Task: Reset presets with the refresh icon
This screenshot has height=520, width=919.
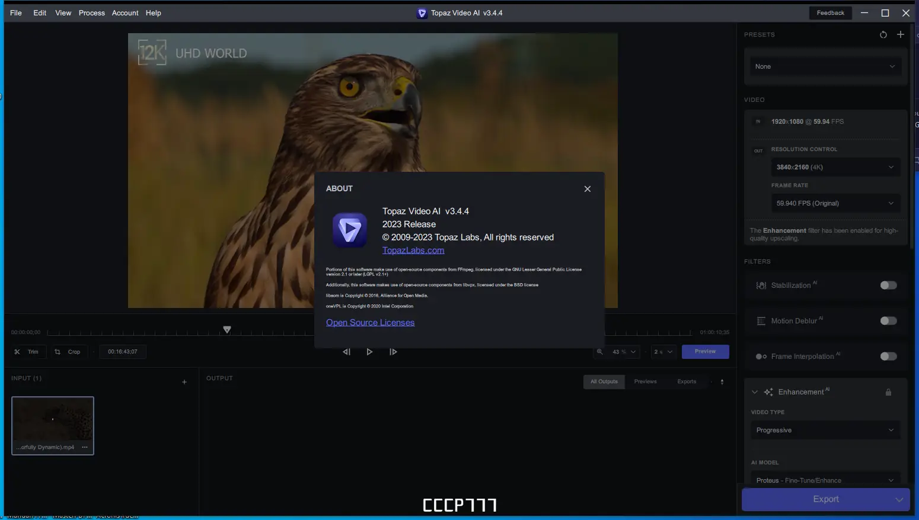Action: point(883,35)
